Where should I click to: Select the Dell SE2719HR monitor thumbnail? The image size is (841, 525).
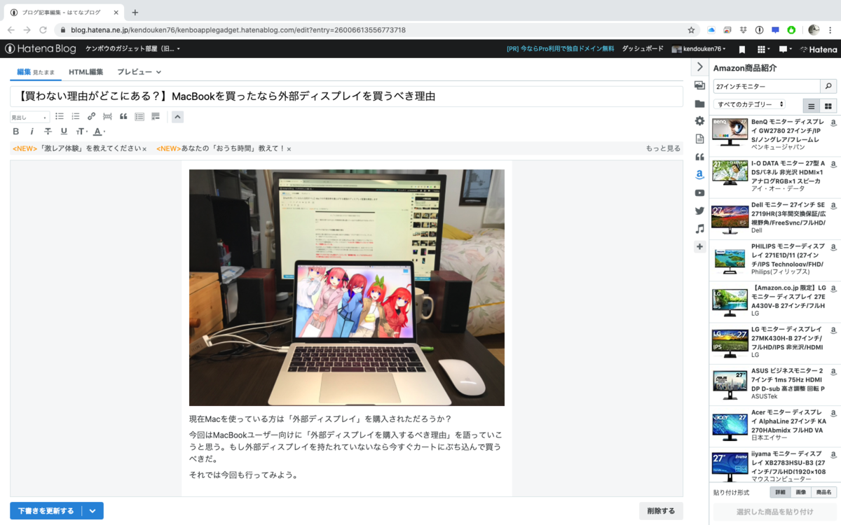point(730,218)
